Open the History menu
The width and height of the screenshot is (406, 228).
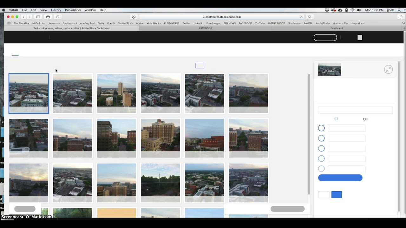(56, 10)
